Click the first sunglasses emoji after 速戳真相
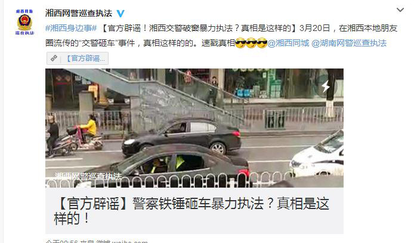The image size is (414, 243). [x=240, y=43]
